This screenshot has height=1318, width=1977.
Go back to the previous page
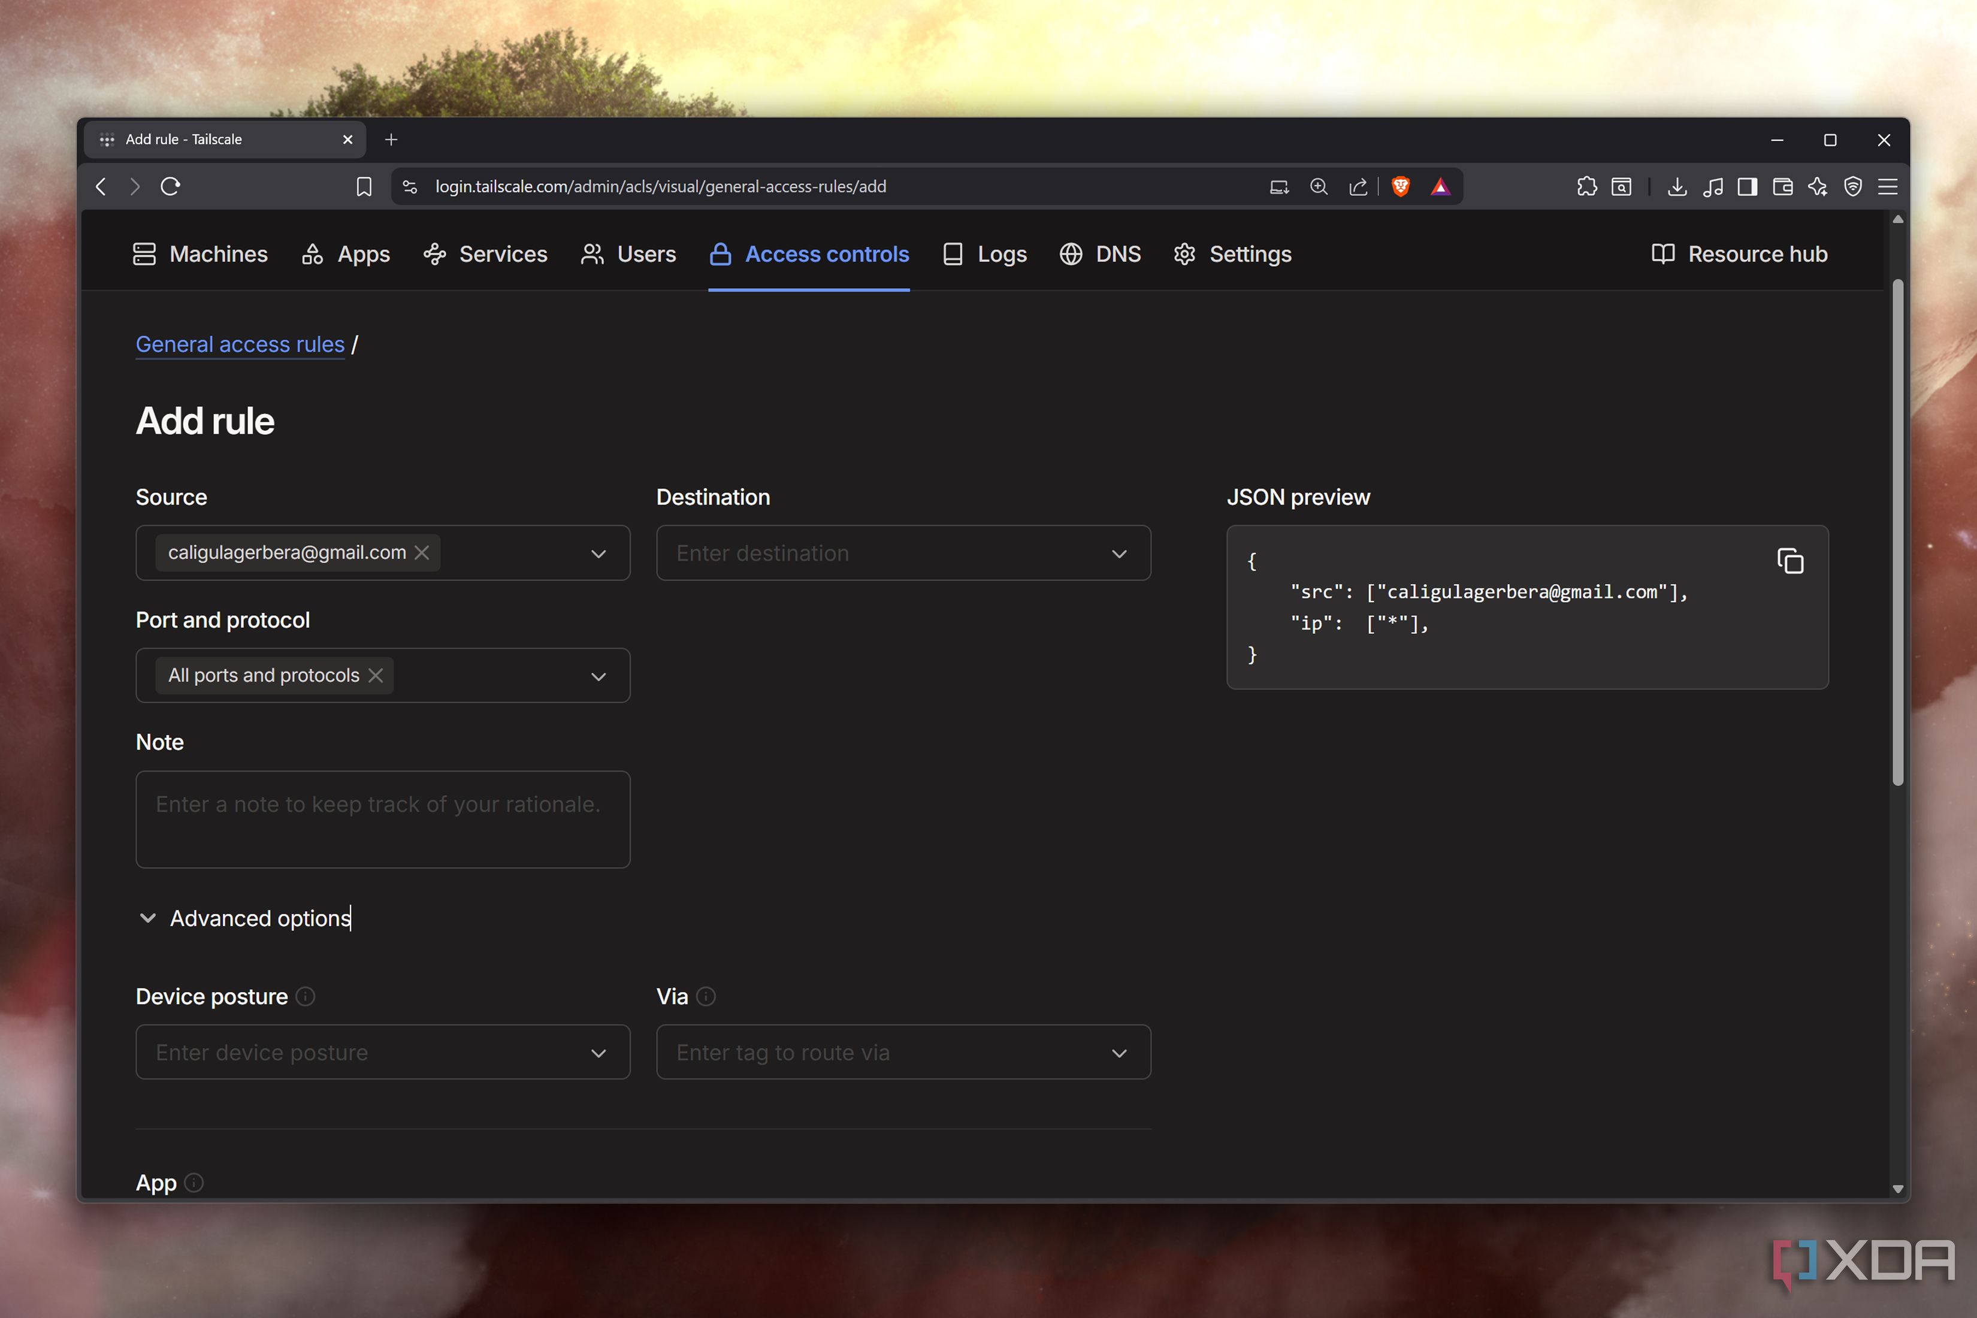pos(101,186)
